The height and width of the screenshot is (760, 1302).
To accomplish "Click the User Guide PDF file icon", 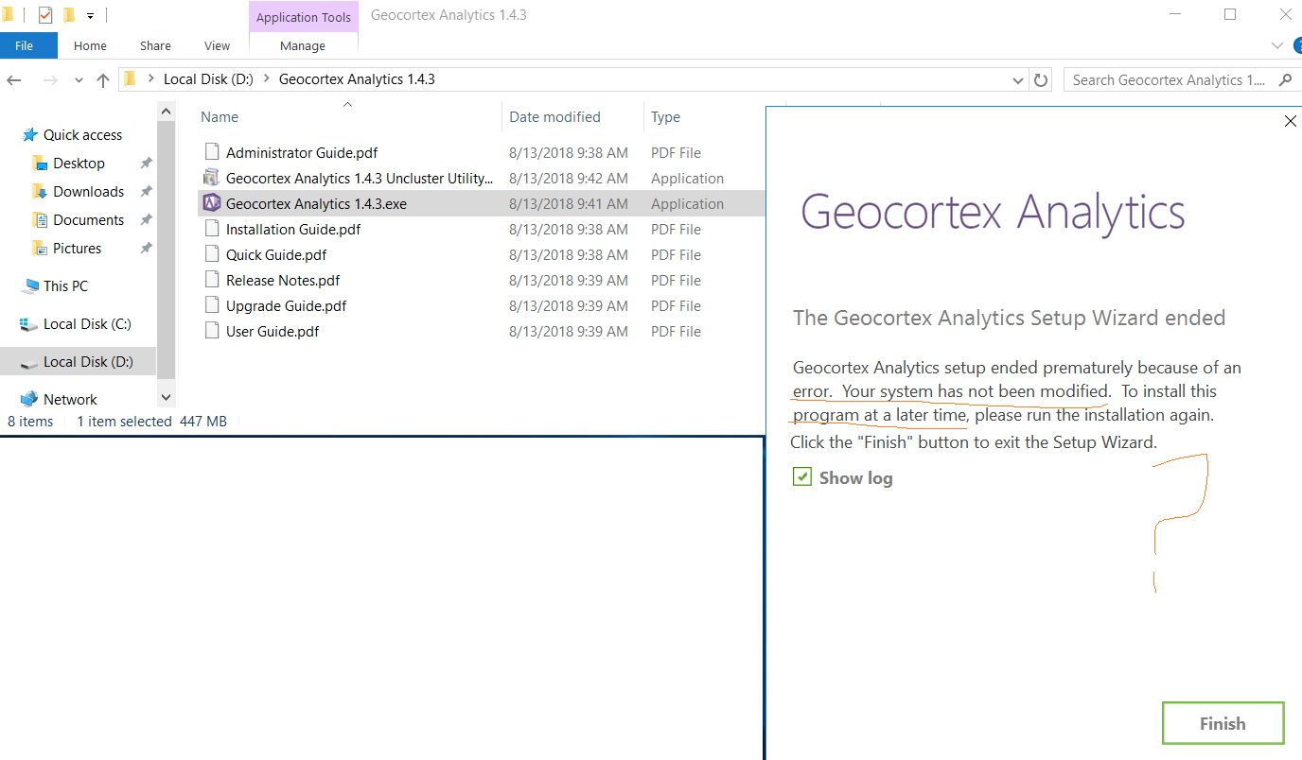I will click(x=211, y=331).
